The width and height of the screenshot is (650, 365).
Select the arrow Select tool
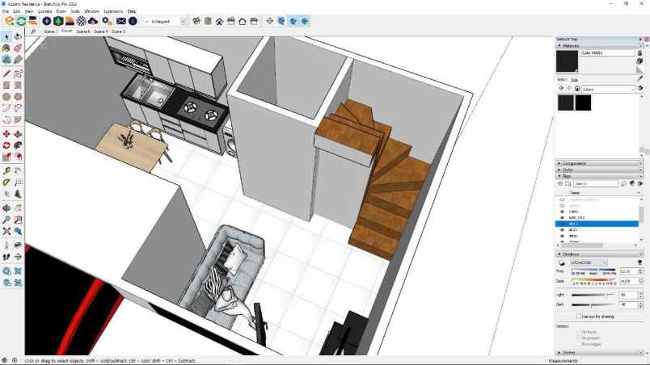(x=6, y=36)
